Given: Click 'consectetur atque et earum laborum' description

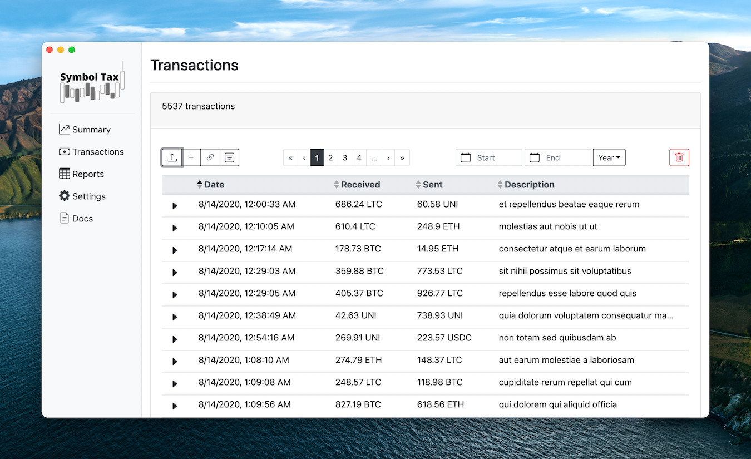Looking at the screenshot, I should coord(572,249).
